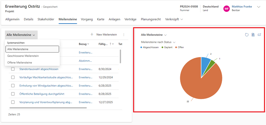Viewport: 266px width, 125px height.
Task: Click the ascending sort arrow on Fällig column
Action: [110, 44]
